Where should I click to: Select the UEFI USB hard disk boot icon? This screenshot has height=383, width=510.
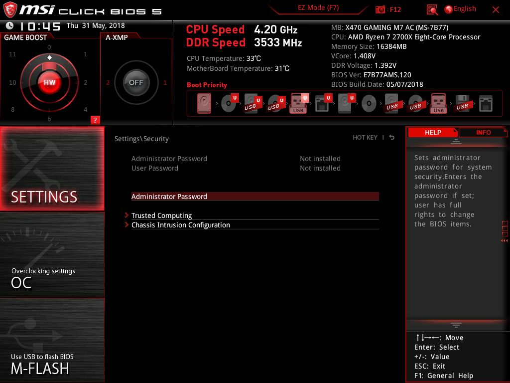[253, 104]
